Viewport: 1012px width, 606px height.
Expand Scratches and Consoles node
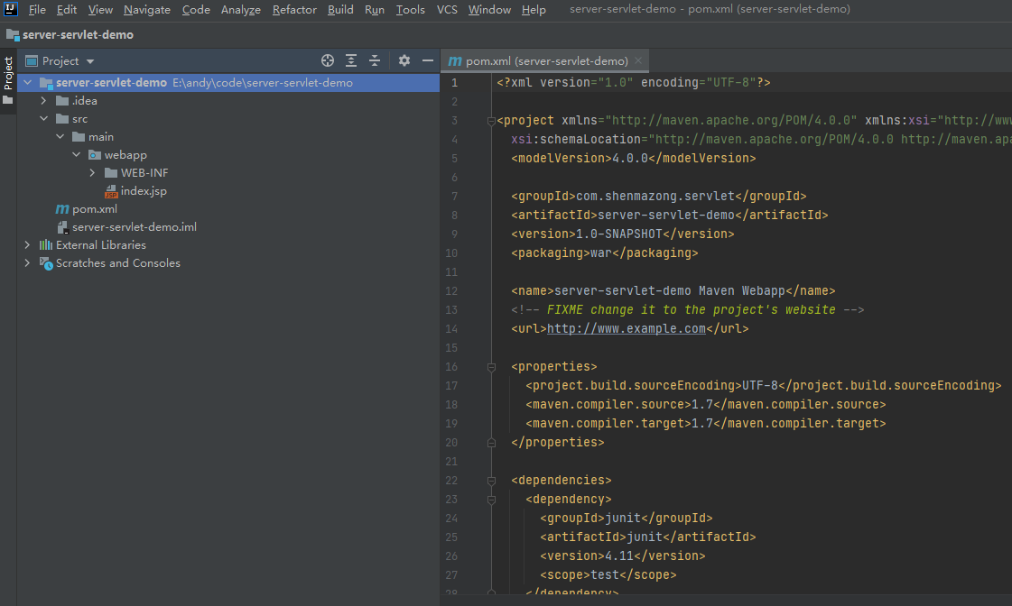(x=27, y=263)
